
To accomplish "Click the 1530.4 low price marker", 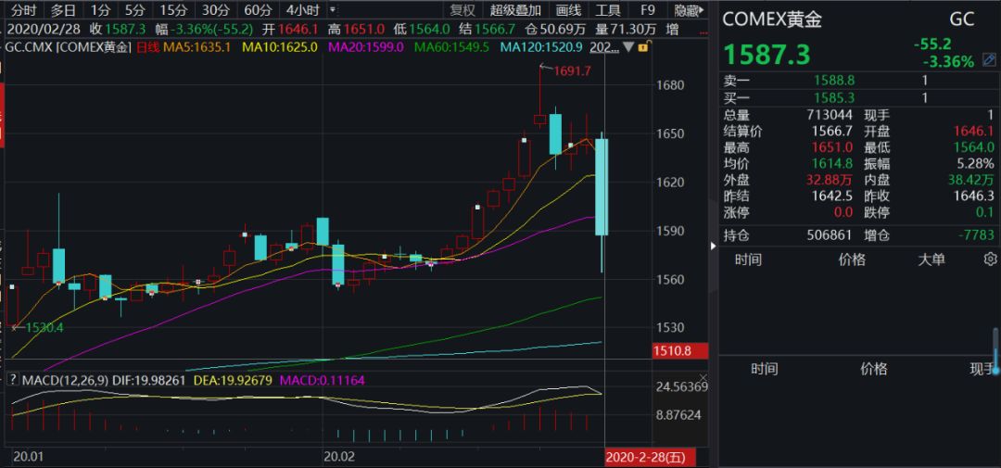I will (44, 327).
